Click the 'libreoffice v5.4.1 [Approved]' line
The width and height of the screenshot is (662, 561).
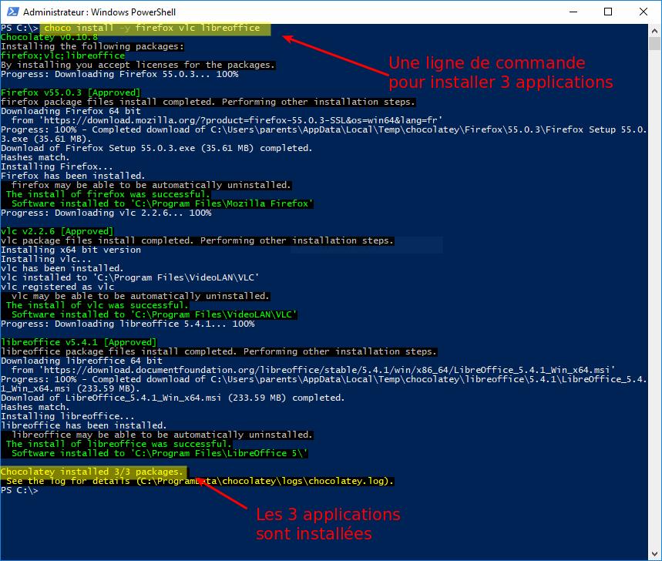point(79,343)
